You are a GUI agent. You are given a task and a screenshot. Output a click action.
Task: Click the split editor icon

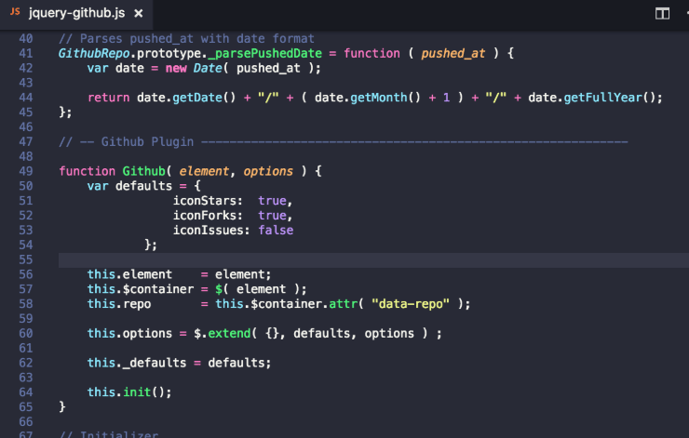click(662, 14)
